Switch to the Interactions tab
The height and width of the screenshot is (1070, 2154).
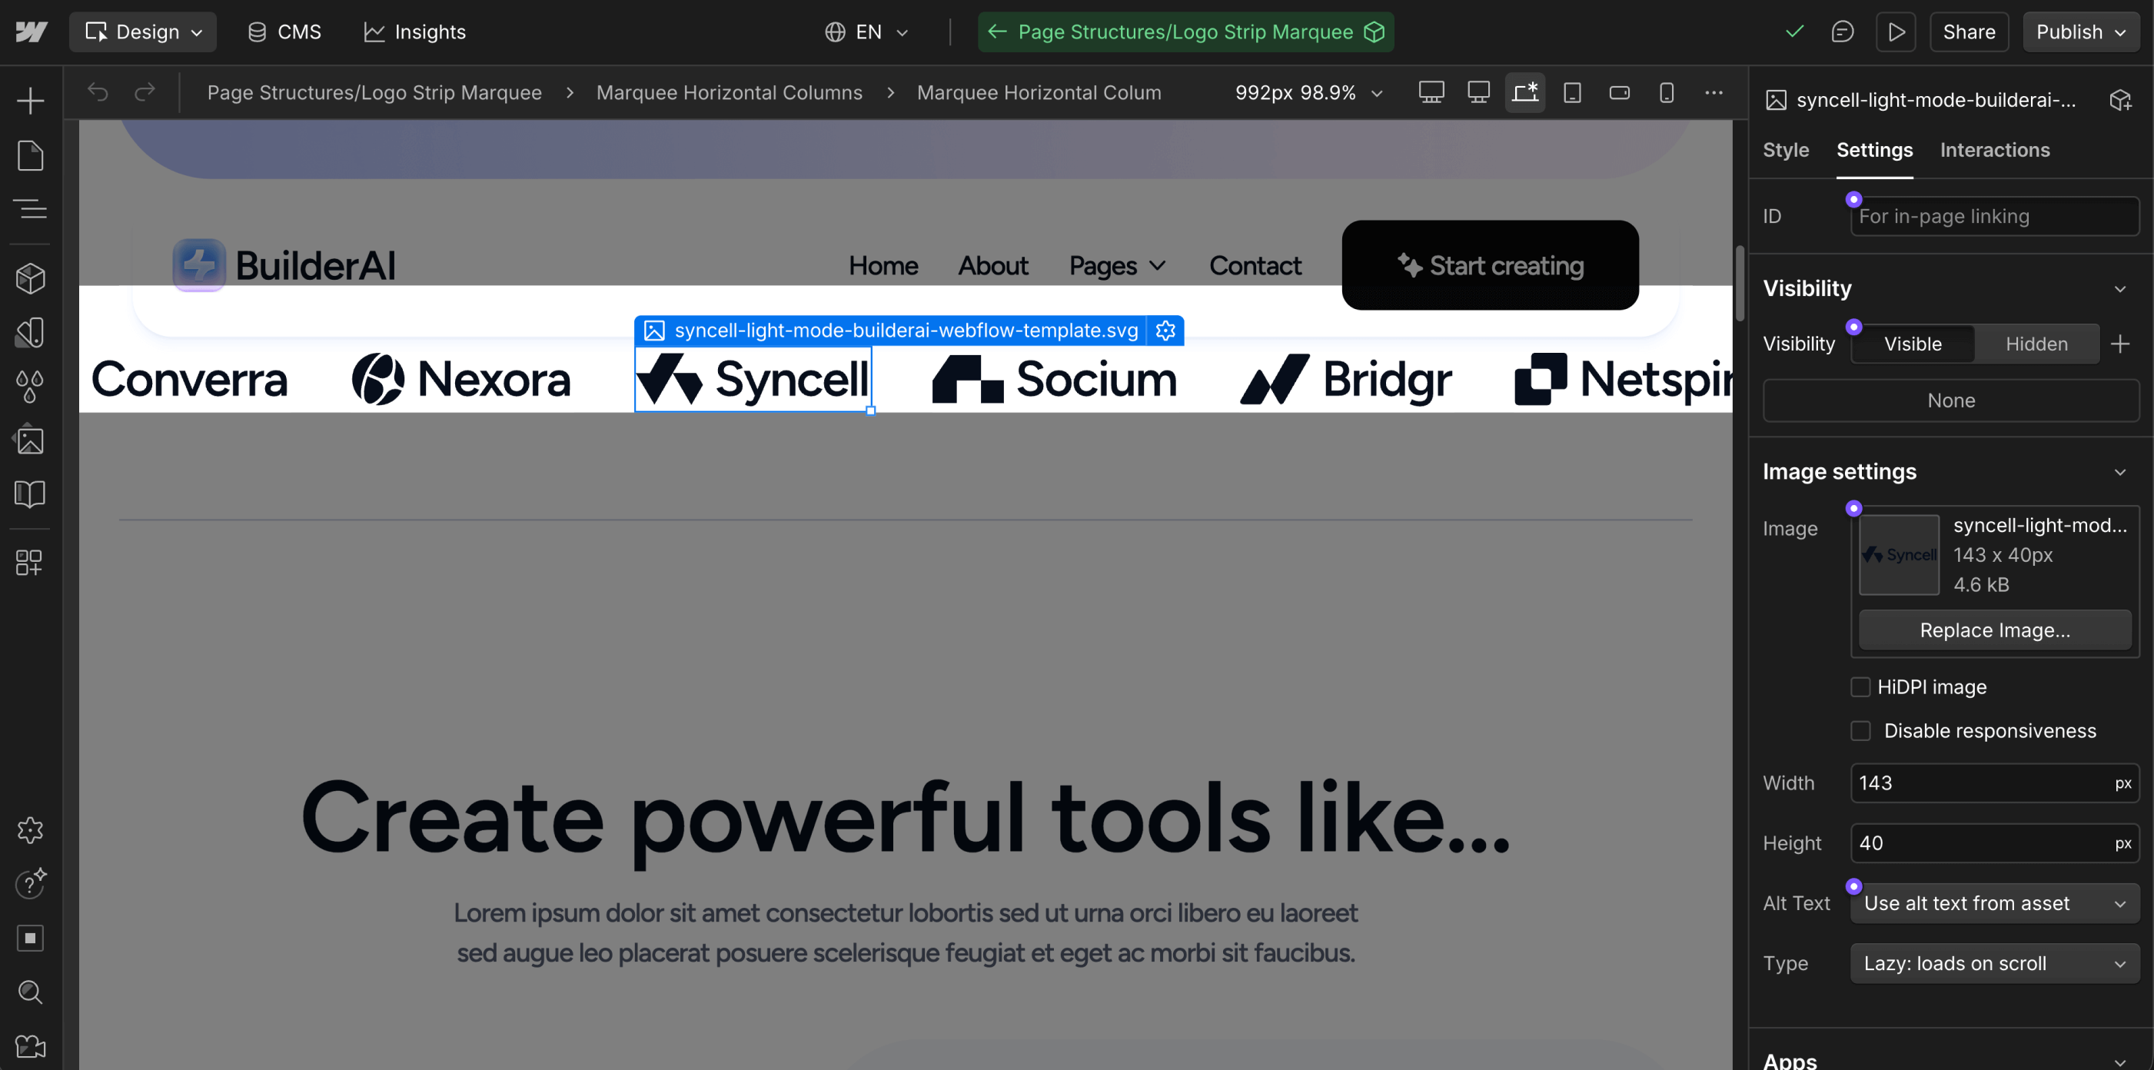click(x=1995, y=150)
